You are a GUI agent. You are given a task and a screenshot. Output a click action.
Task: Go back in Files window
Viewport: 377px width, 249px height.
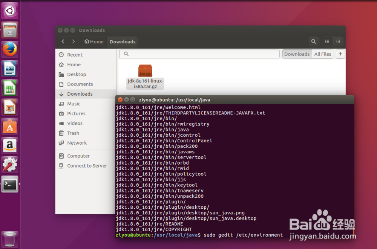pos(63,41)
